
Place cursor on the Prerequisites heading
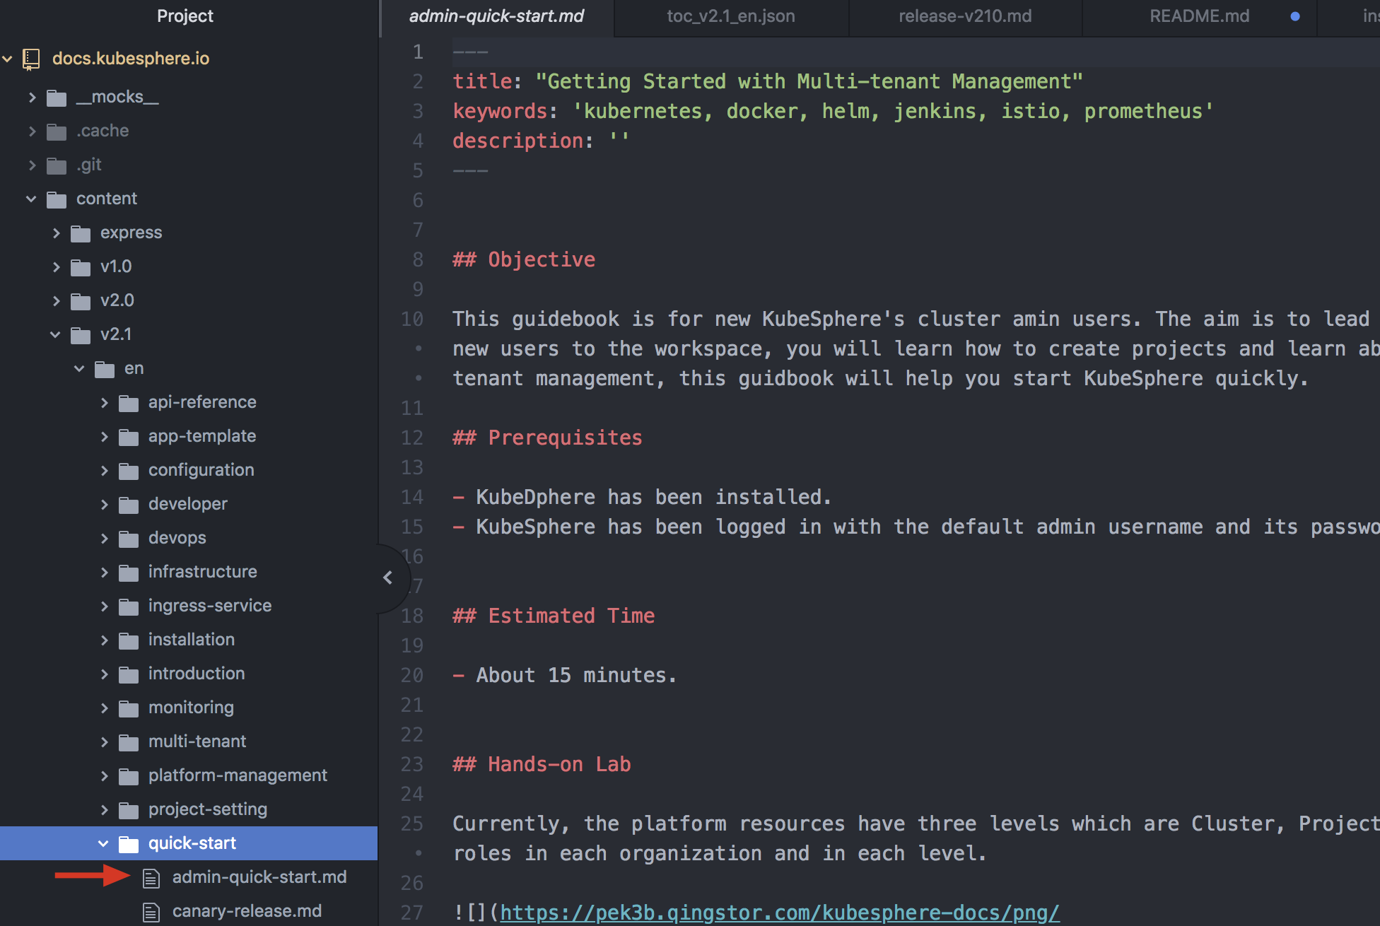point(564,438)
